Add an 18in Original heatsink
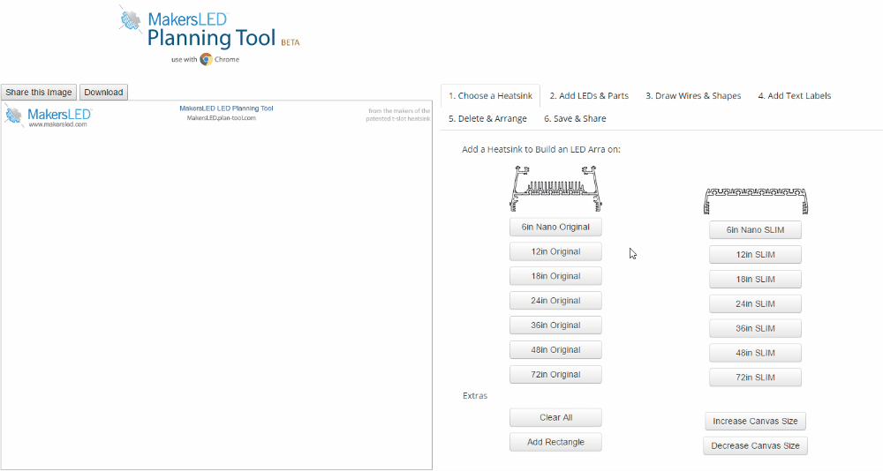The height and width of the screenshot is (471, 883). click(x=555, y=276)
